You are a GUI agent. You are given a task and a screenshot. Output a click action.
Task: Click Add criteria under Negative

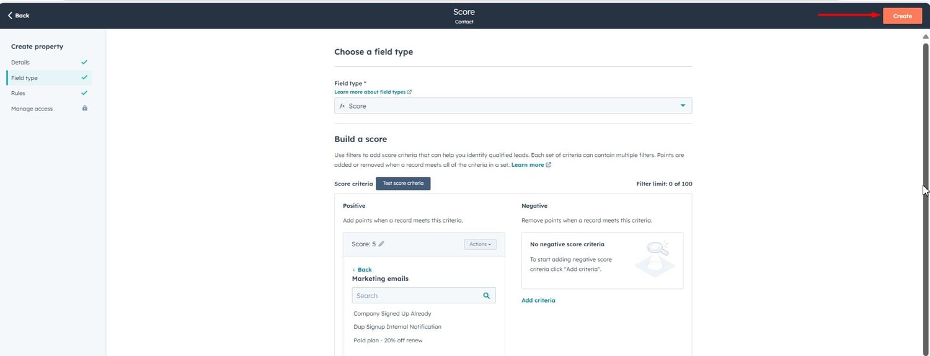[538, 300]
